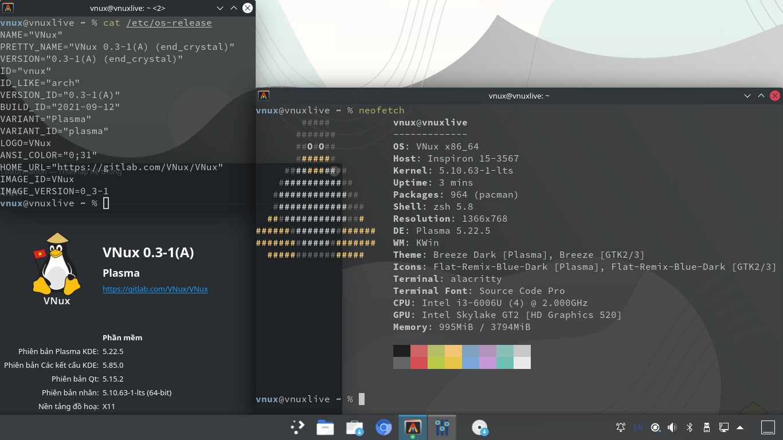Viewport: 783px width, 440px height.
Task: Switch to Alacritty terminal in taskbar
Action: point(413,427)
